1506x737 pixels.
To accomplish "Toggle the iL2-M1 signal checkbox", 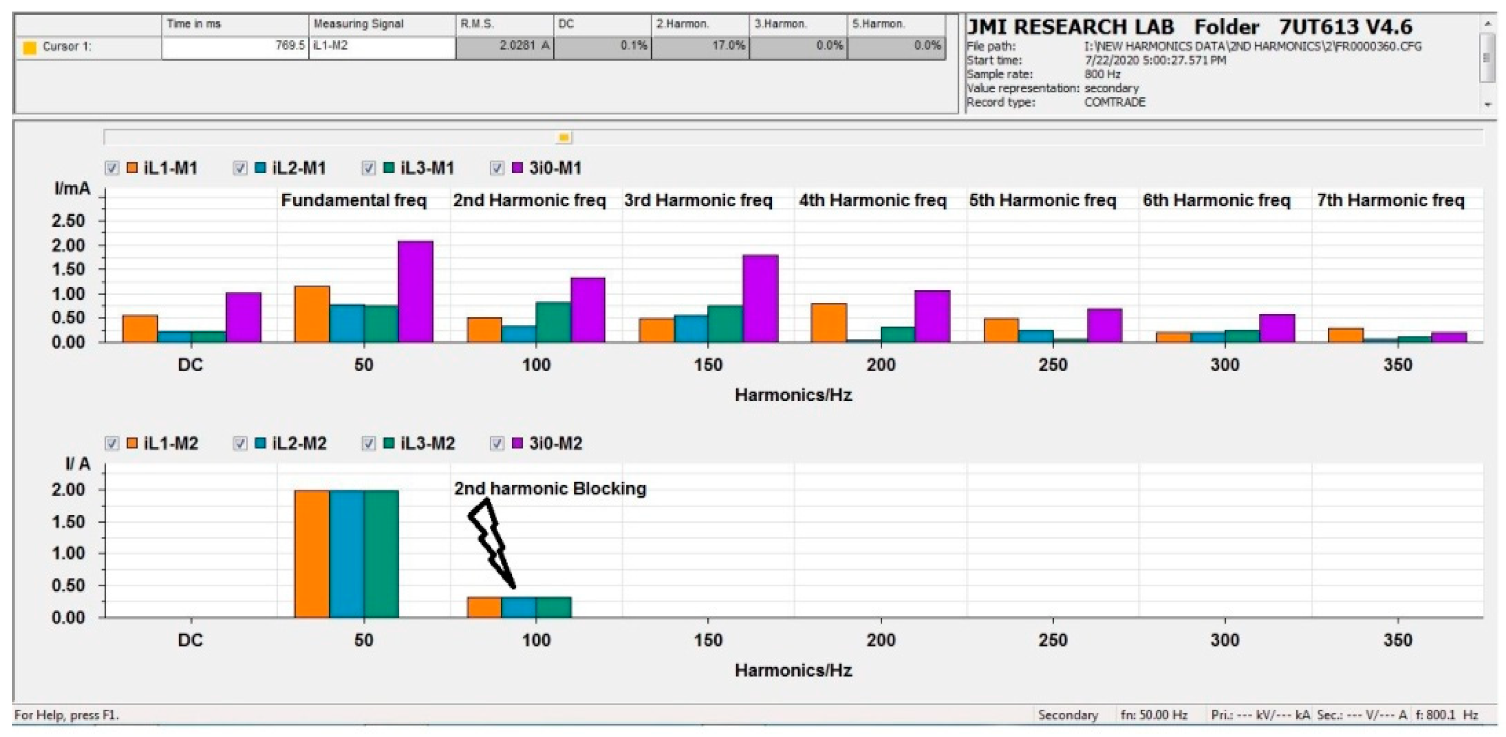I will (240, 168).
